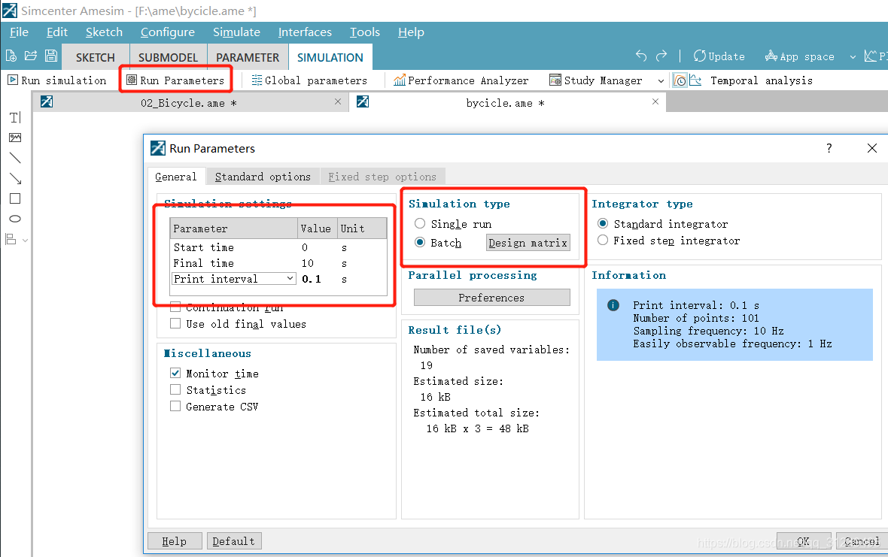Open the Tools menu
The height and width of the screenshot is (557, 888).
click(x=365, y=32)
